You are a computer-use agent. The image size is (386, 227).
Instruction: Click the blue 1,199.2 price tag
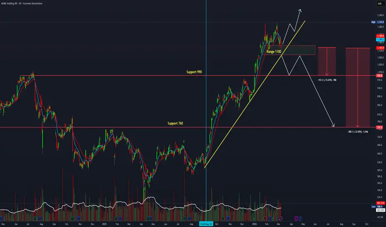click(380, 39)
